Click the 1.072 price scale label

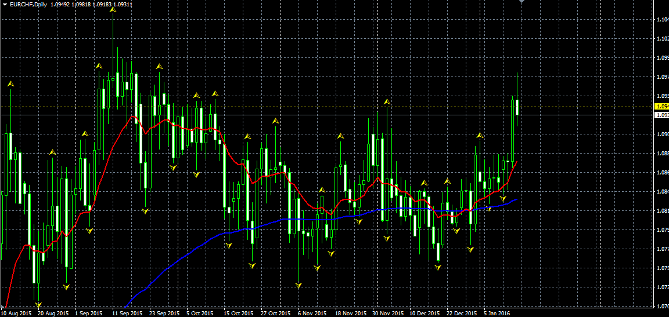(x=662, y=287)
